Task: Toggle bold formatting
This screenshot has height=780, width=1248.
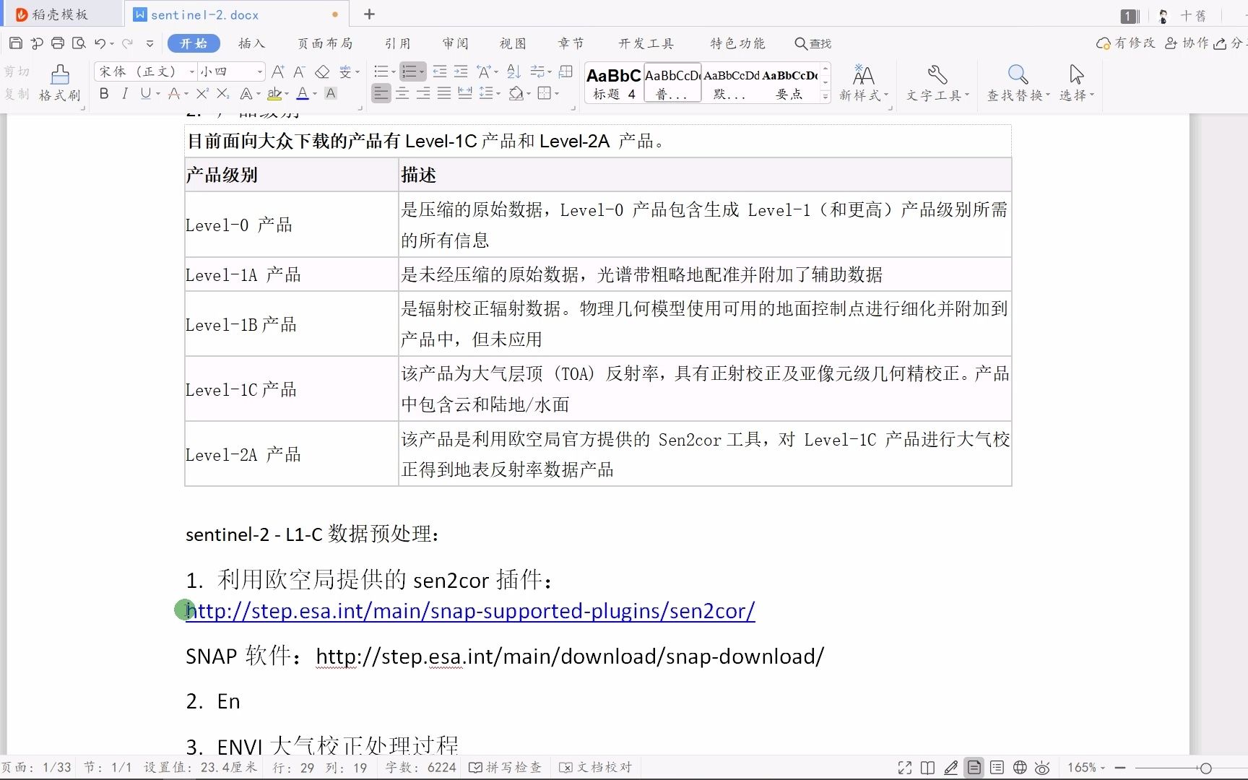Action: coord(104,93)
